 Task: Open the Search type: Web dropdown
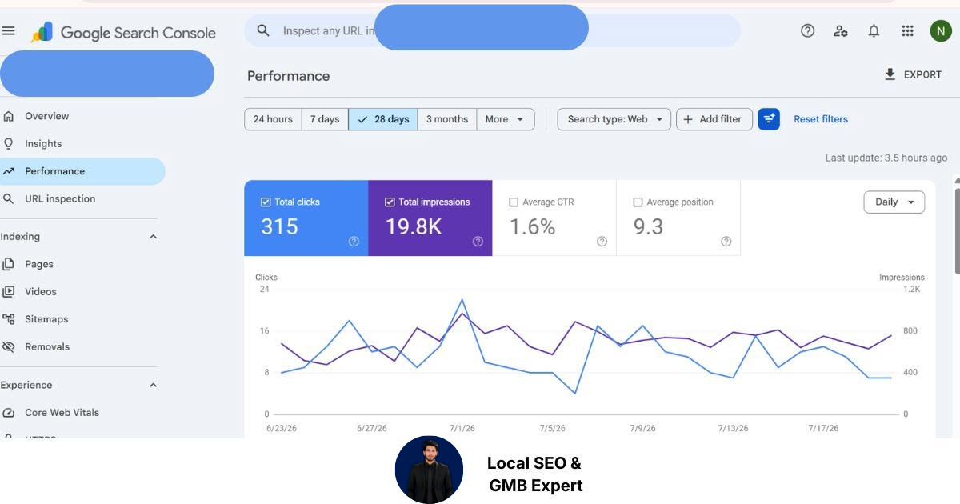click(614, 119)
